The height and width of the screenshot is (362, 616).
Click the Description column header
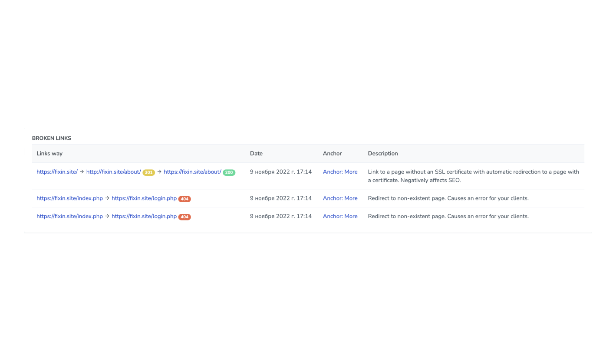(383, 153)
